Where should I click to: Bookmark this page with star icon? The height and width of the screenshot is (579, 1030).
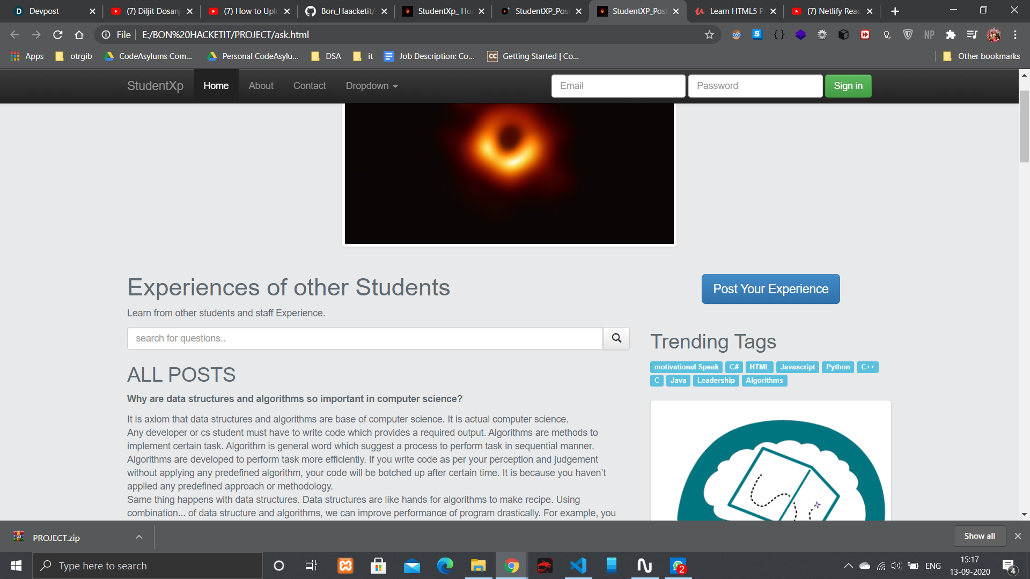point(709,35)
